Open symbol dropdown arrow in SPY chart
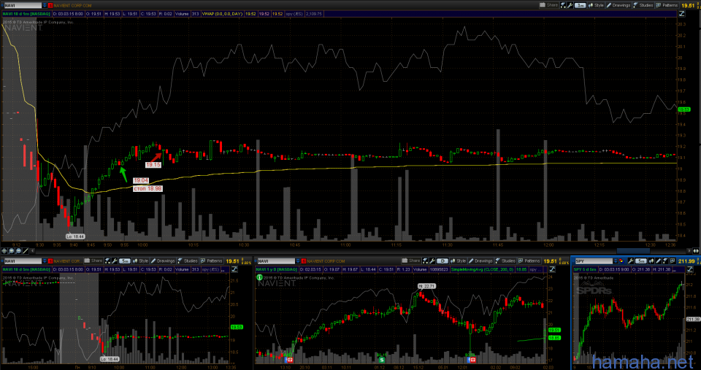701x370 pixels. [x=616, y=261]
